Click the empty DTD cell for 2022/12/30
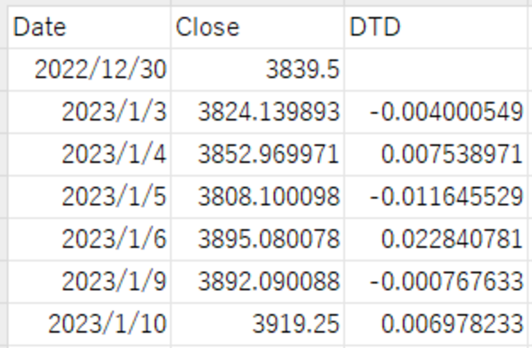The height and width of the screenshot is (348, 532). point(436,70)
